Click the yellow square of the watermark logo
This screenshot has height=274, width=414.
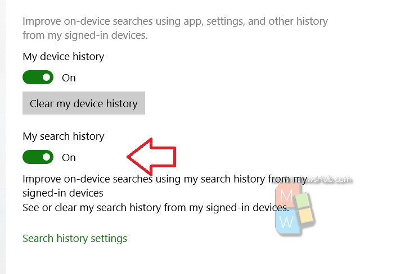point(306,215)
